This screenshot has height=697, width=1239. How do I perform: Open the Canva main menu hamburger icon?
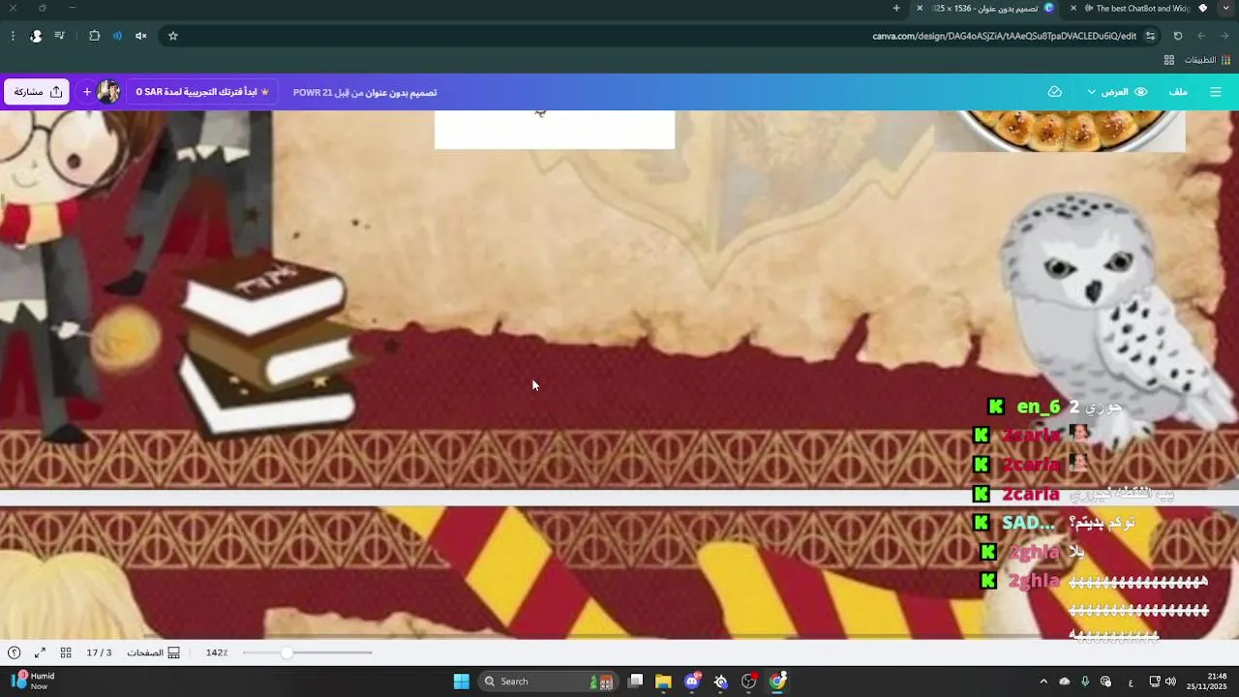[1216, 92]
